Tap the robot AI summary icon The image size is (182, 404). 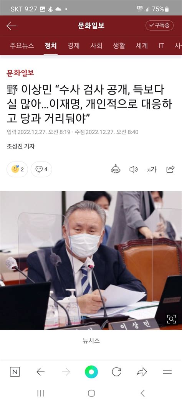coord(116,169)
